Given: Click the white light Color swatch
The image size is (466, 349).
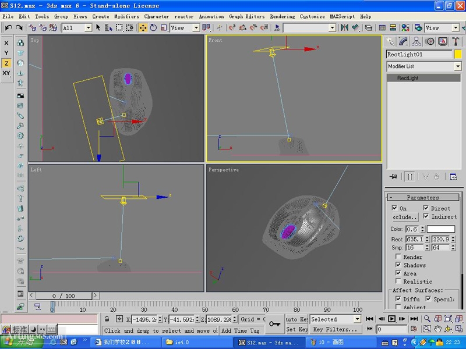Looking at the screenshot, I should coord(441,229).
